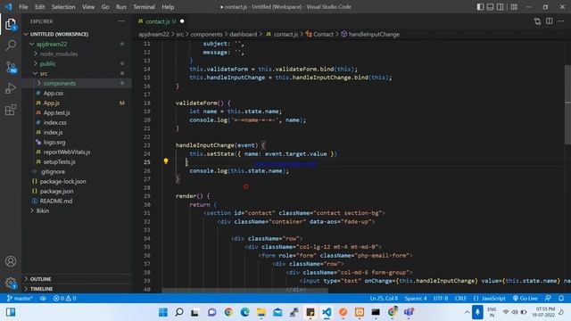Show hidden icons chevron in system tray
Screen dimensions: 571x321
[x=467, y=312]
